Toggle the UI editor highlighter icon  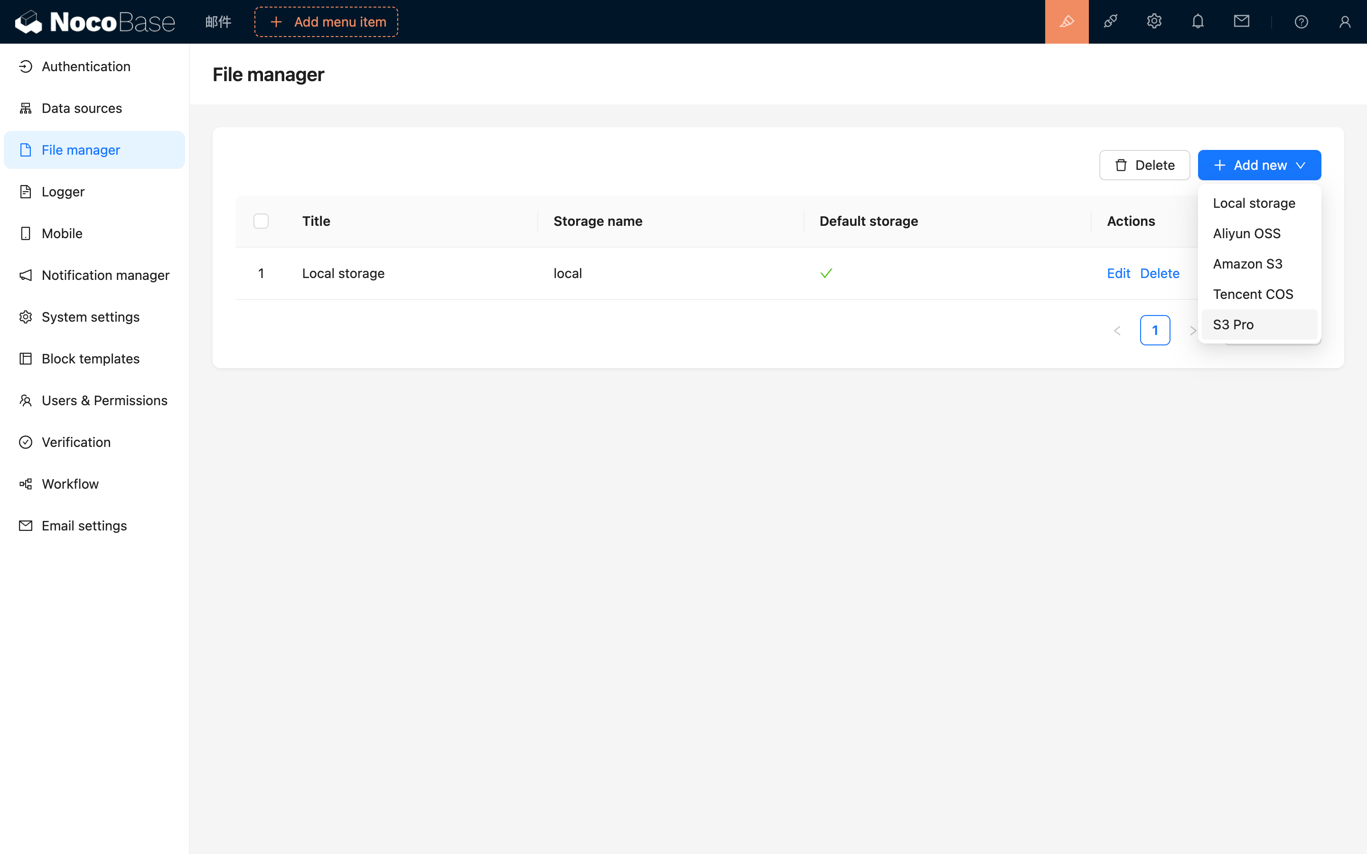1067,21
